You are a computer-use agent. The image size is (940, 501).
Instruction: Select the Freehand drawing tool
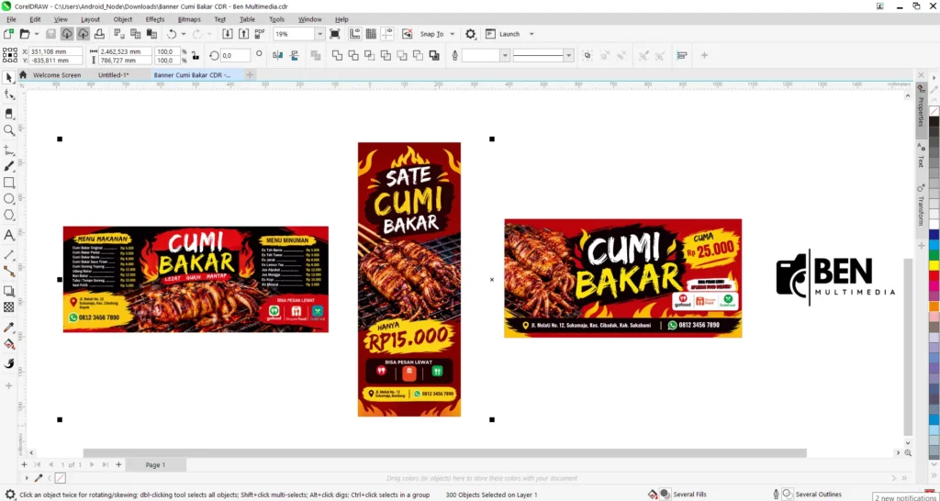point(9,149)
